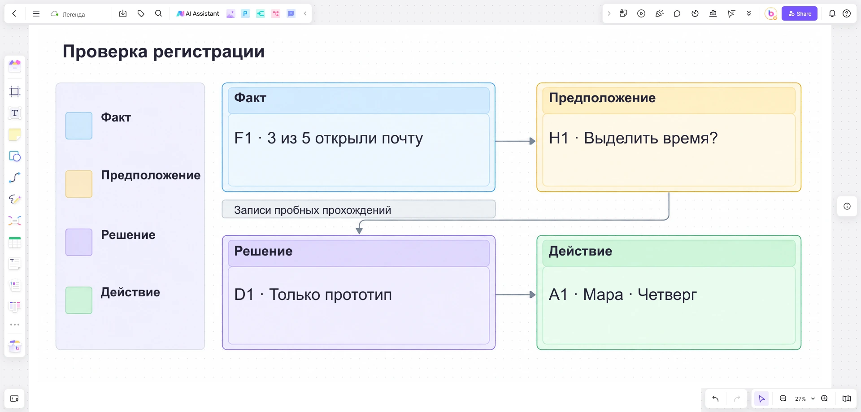This screenshot has height=412, width=861.
Task: Open the hamburger main menu
Action: coord(36,13)
